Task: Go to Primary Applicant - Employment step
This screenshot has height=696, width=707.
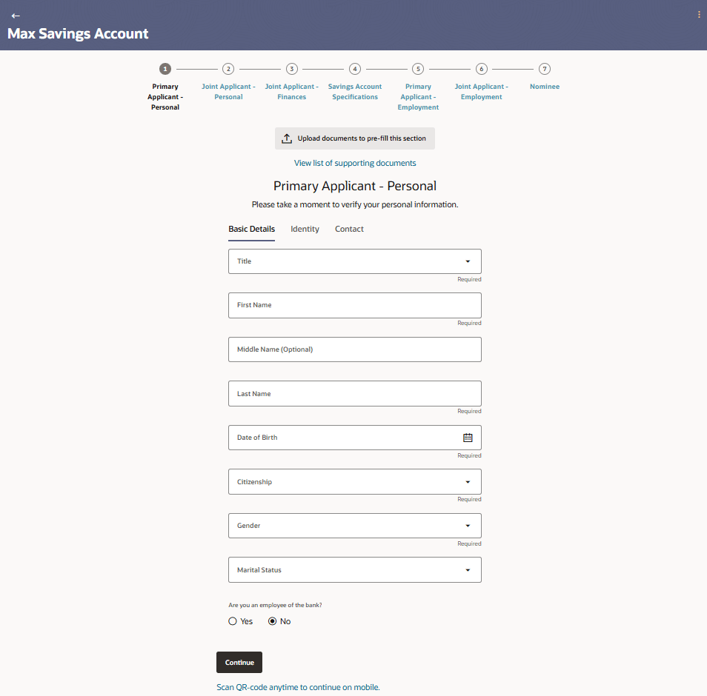Action: [418, 97]
